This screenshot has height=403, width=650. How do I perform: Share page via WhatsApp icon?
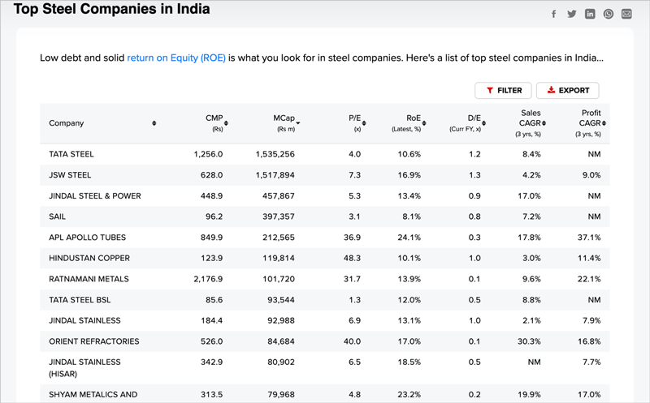coord(608,14)
